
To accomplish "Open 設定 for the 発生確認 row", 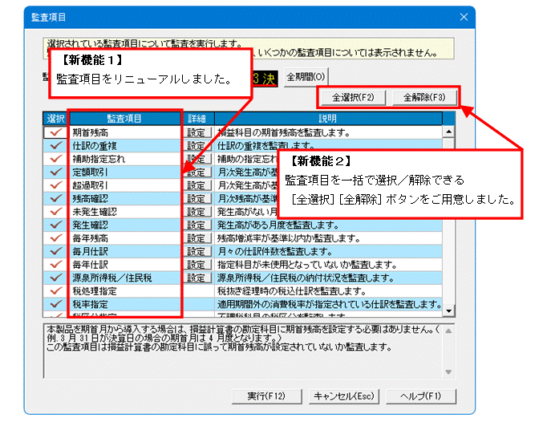I will click(197, 225).
